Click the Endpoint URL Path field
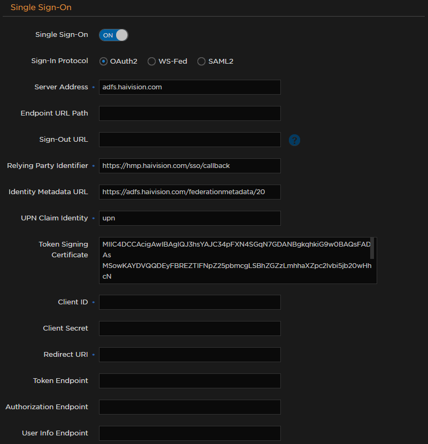The height and width of the screenshot is (444, 428). coord(189,113)
